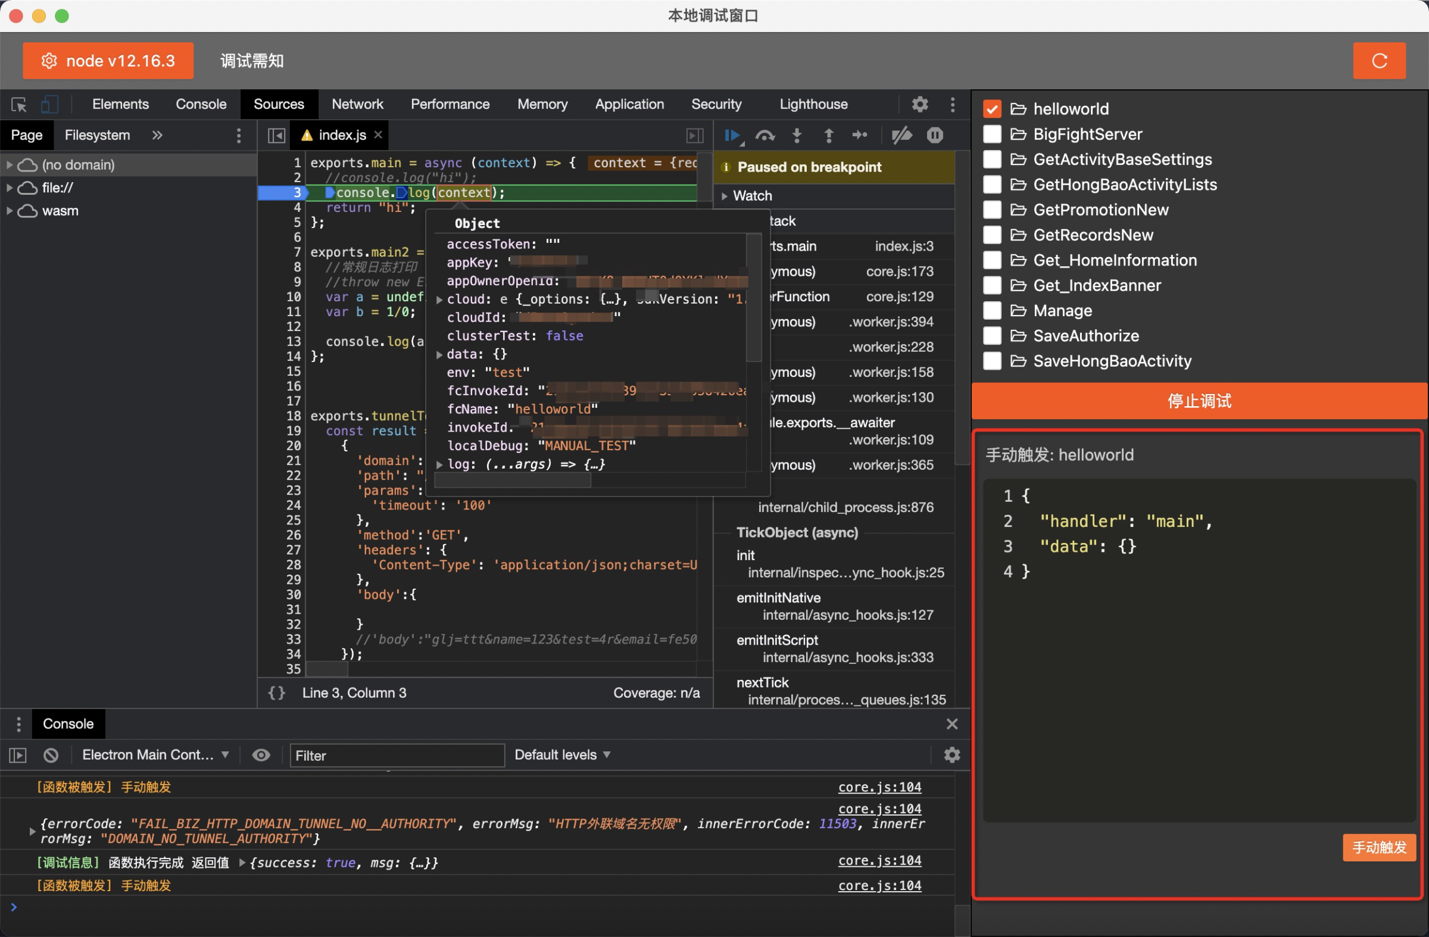Select core.js:173 call stack frame
This screenshot has width=1429, height=937.
tap(835, 271)
